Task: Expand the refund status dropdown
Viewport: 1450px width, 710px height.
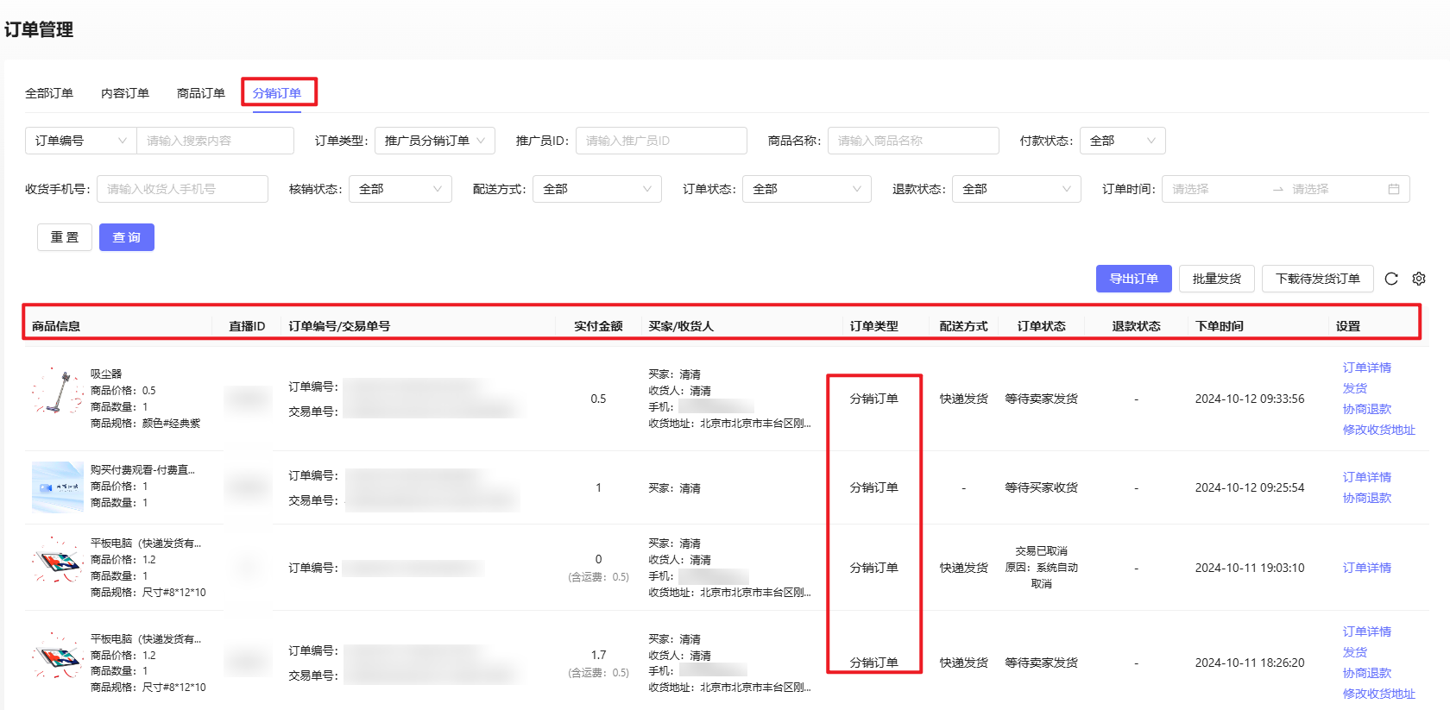Action: 1016,189
